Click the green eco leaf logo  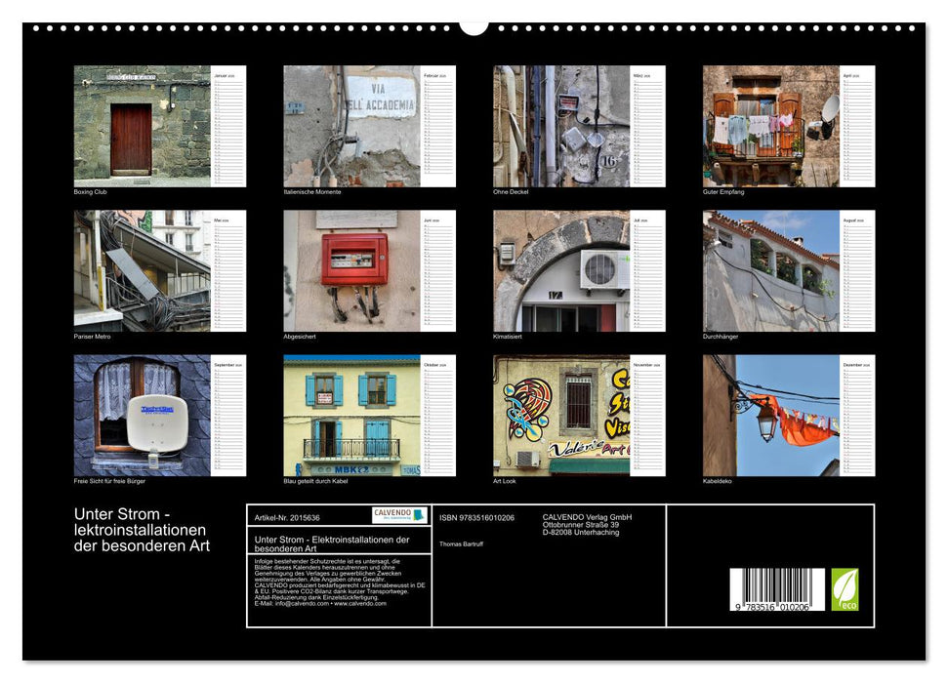point(845,589)
